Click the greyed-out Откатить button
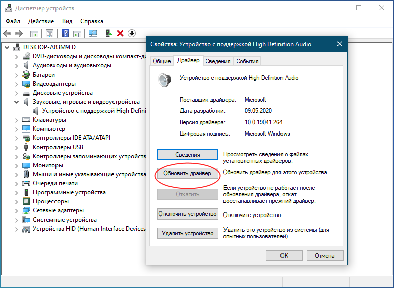Viewport: 394px width, 288px height. (x=188, y=194)
